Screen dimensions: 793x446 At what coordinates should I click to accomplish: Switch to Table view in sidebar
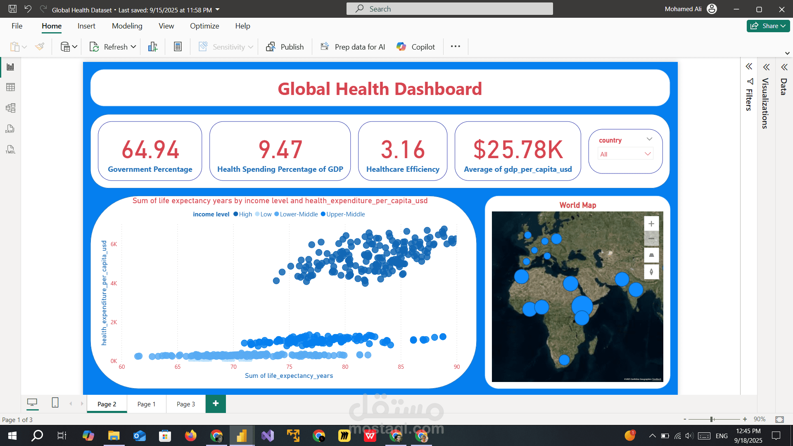(10, 87)
